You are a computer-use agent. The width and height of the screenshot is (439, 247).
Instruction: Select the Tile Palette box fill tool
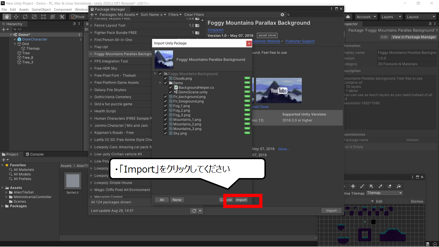click(371, 186)
